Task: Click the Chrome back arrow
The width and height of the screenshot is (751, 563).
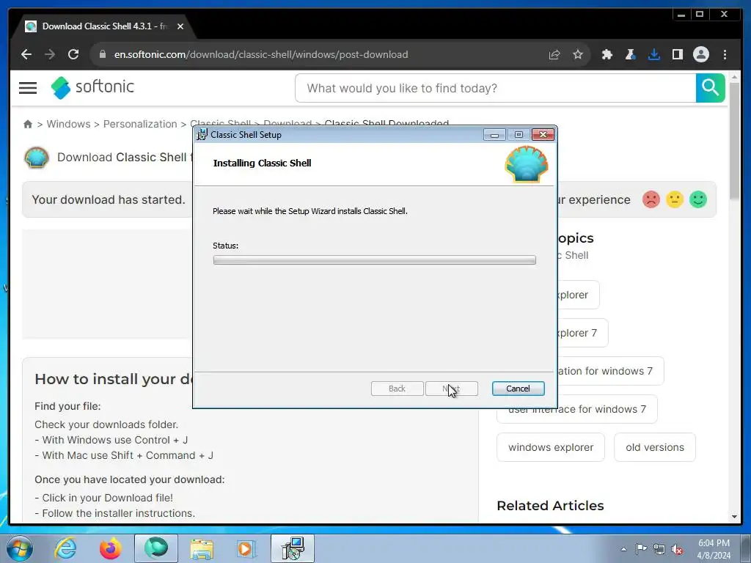Action: 26,54
